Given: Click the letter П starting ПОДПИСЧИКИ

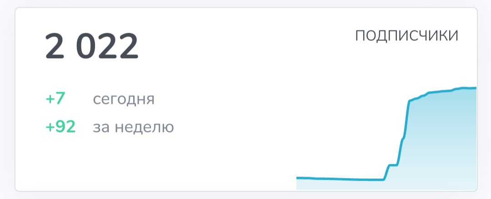Looking at the screenshot, I should coord(360,36).
